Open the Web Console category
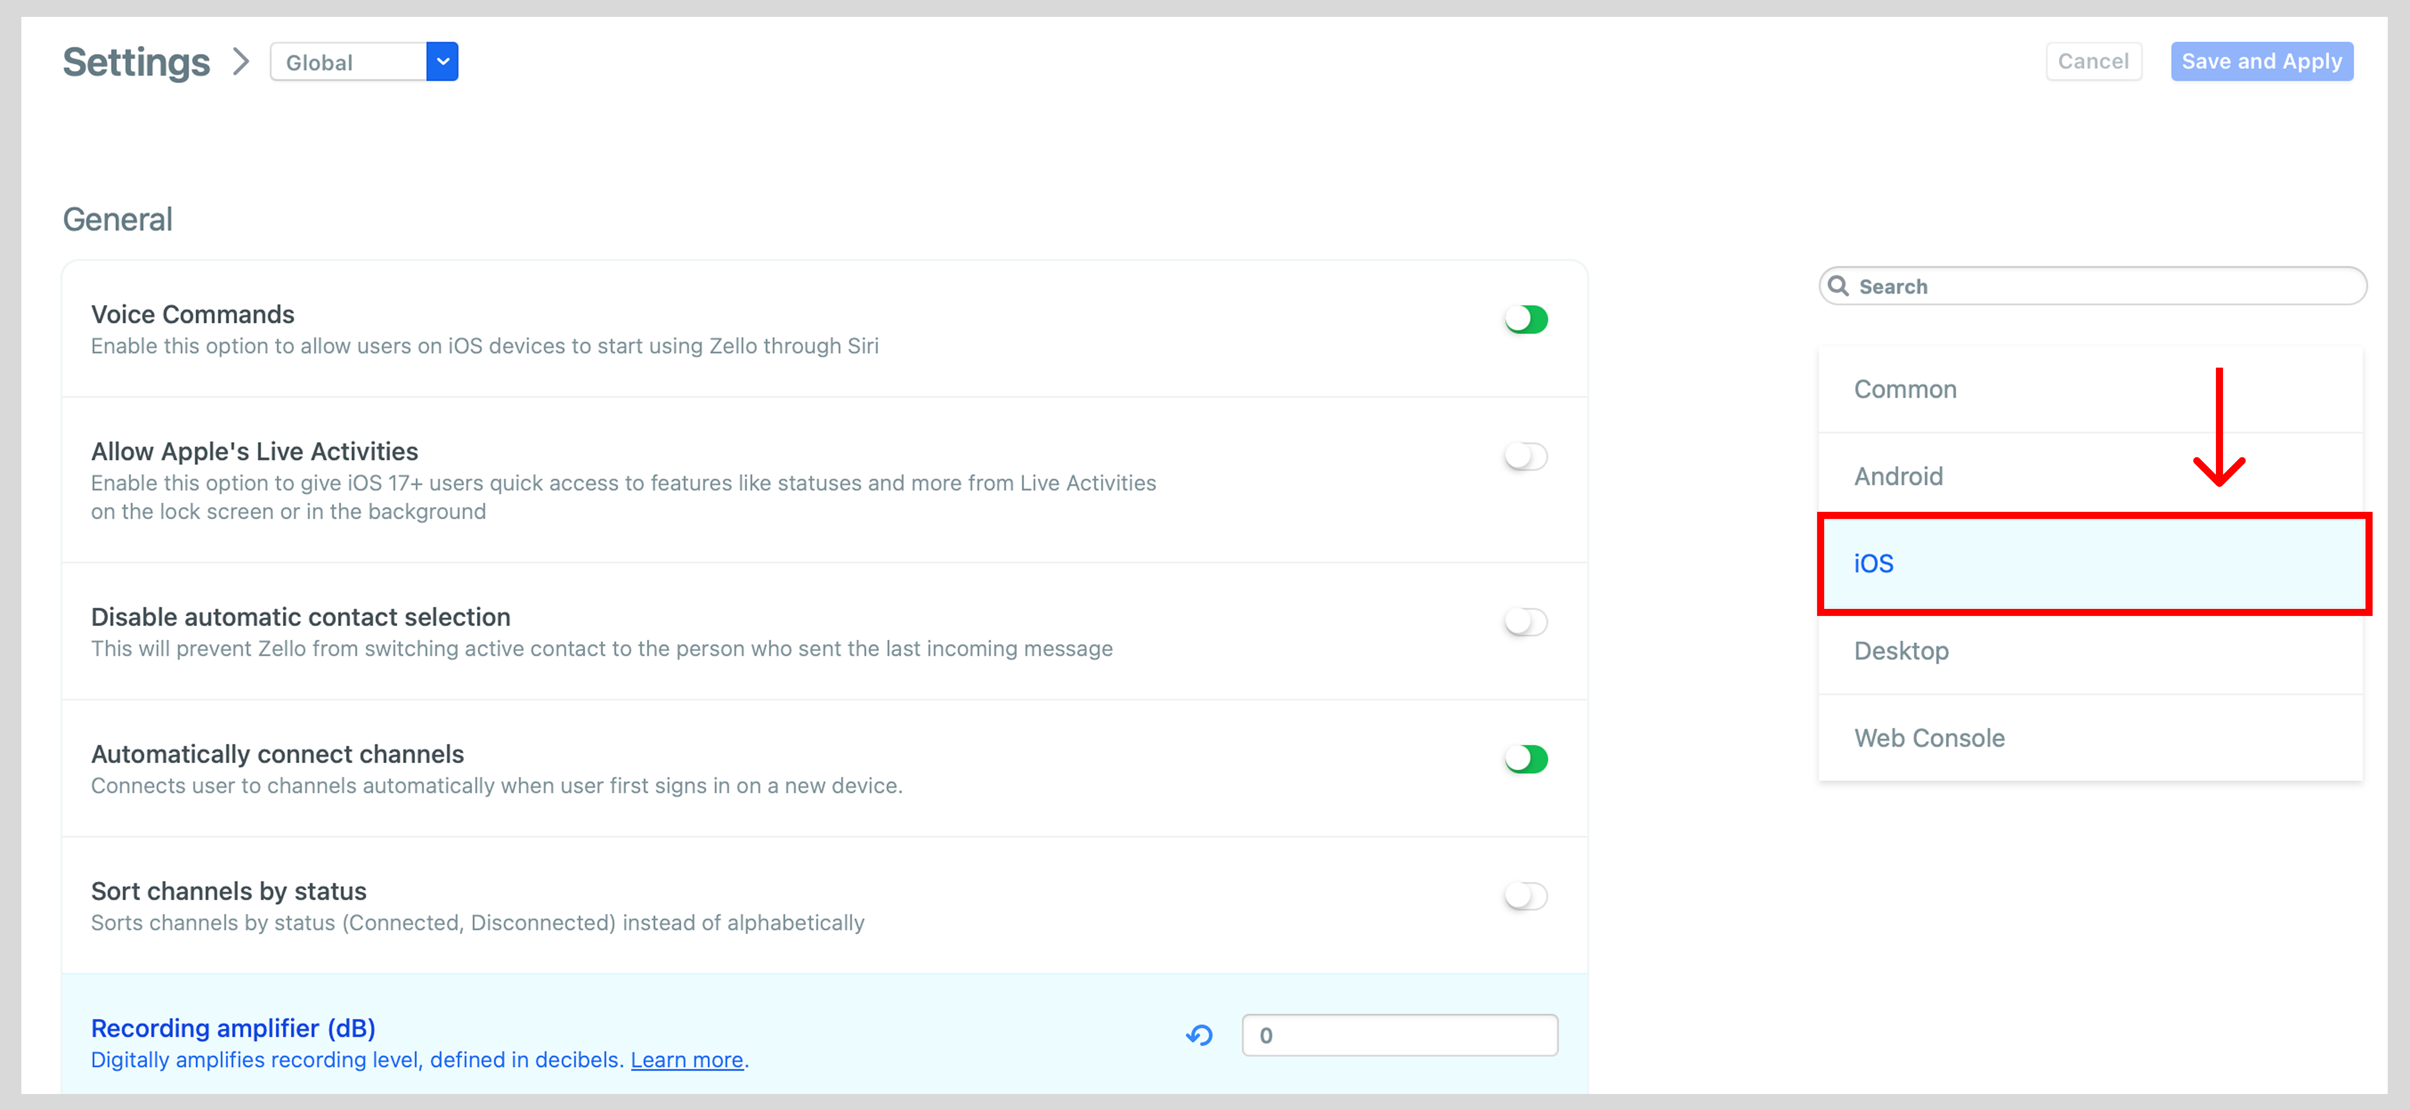Image resolution: width=2410 pixels, height=1110 pixels. (x=2090, y=738)
